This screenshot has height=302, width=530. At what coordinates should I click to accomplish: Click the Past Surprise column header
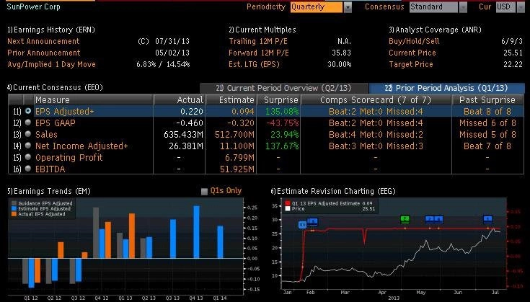pos(487,100)
